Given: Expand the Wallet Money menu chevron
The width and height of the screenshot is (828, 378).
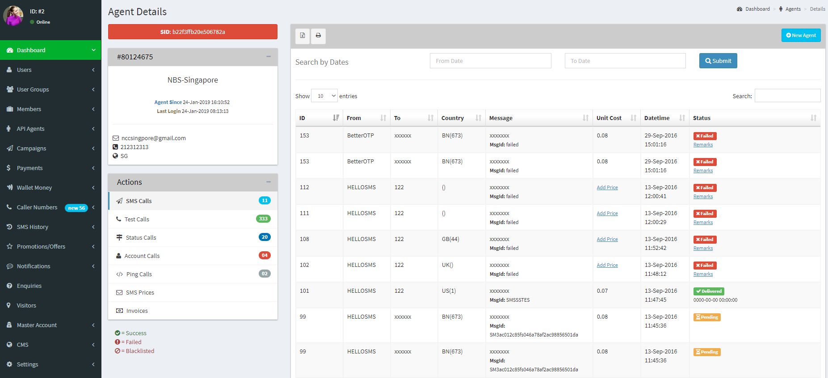Looking at the screenshot, I should tap(93, 187).
